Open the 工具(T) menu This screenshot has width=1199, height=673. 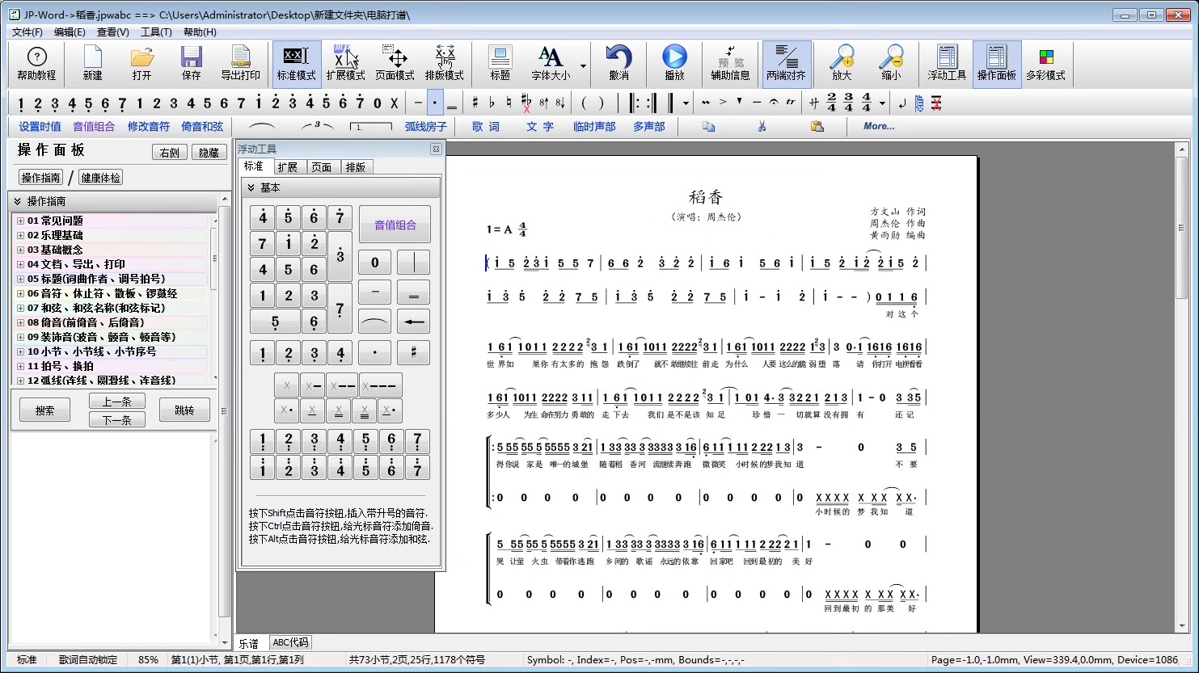156,32
